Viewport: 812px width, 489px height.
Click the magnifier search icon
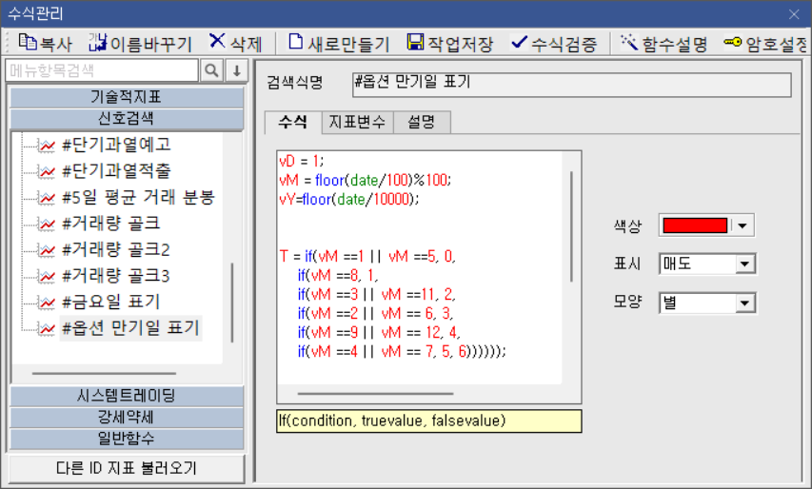[x=211, y=69]
